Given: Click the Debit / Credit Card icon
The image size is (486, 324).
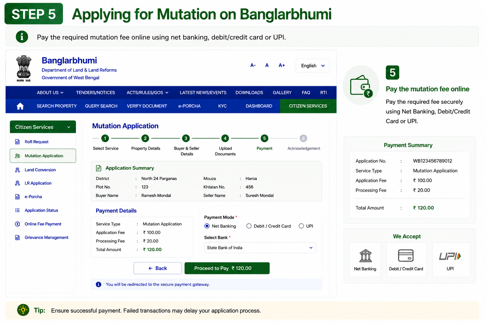Looking at the screenshot, I should coord(406,256).
